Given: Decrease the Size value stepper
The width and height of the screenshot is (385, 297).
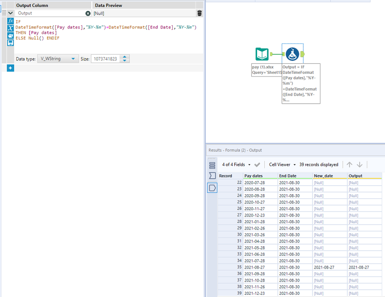Looking at the screenshot, I should tap(125, 61).
